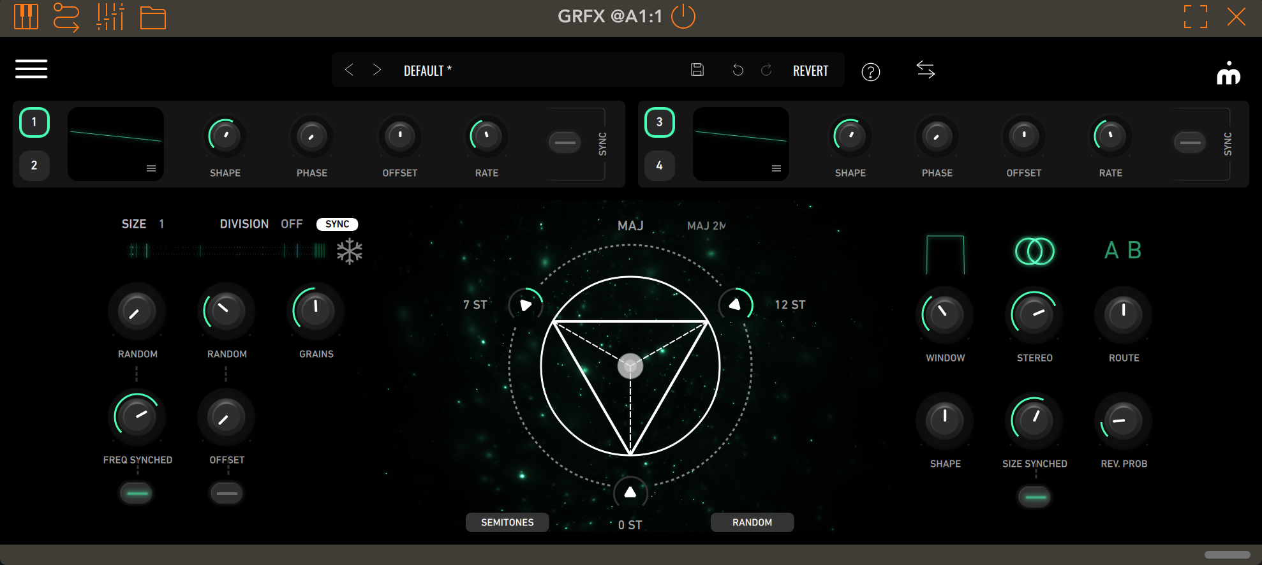1262x565 pixels.
Task: Disable the SIZE SYNCHED toggle switch
Action: [x=1035, y=497]
